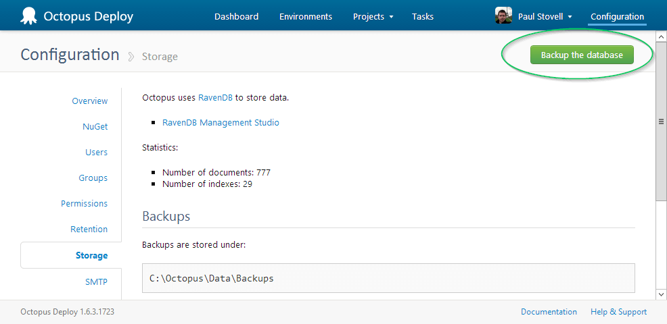Click Paul Stovell's avatar picture
667x324 pixels.
point(503,16)
